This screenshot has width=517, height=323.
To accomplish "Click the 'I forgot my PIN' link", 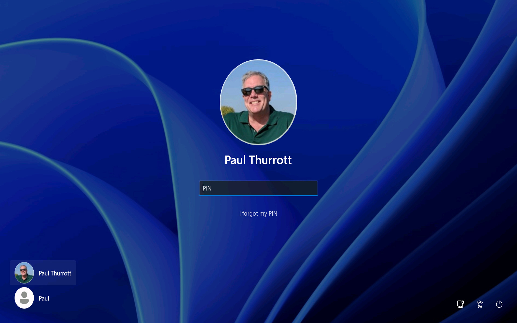I will pyautogui.click(x=258, y=213).
